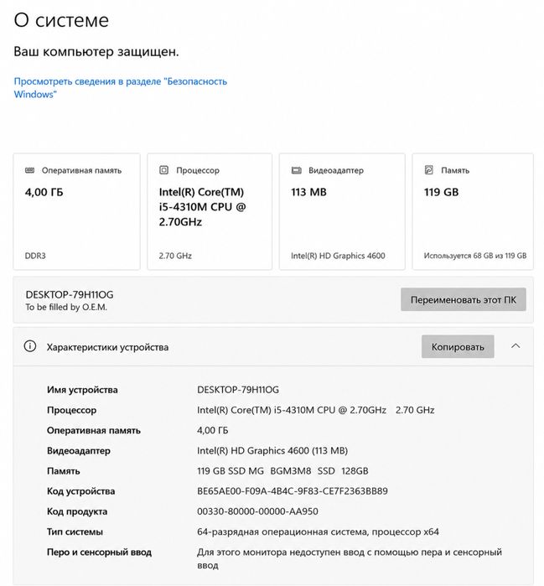Click the О системе page heading
544x586 pixels.
[x=61, y=20]
